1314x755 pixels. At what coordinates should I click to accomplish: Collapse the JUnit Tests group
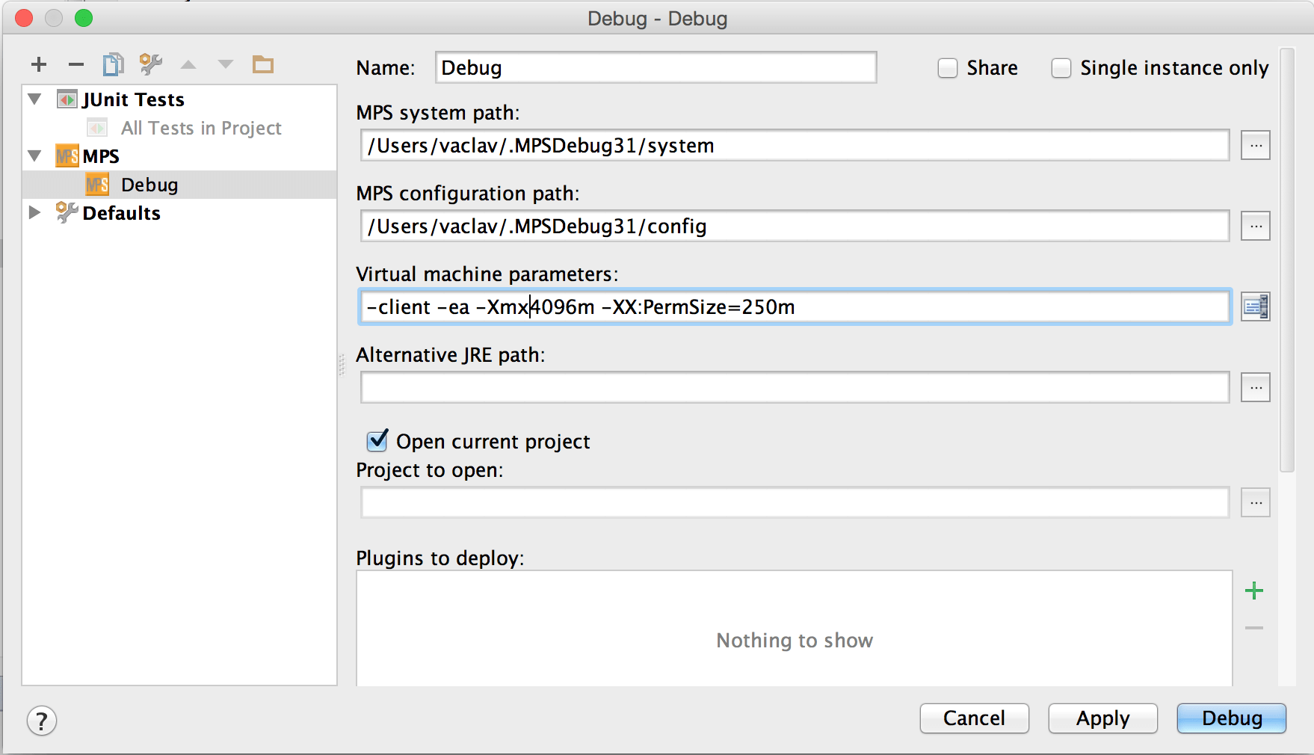[x=33, y=99]
